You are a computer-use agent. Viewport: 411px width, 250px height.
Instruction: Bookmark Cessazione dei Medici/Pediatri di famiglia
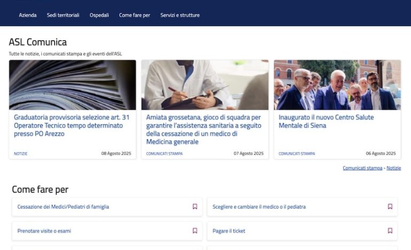pyautogui.click(x=195, y=206)
